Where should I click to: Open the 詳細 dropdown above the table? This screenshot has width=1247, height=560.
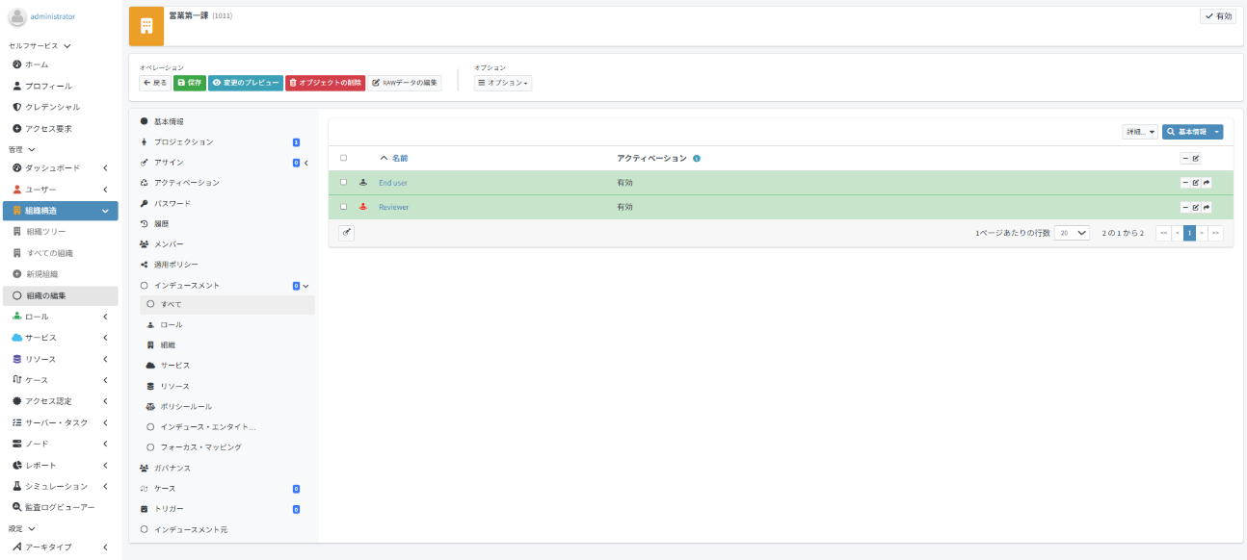click(1140, 132)
